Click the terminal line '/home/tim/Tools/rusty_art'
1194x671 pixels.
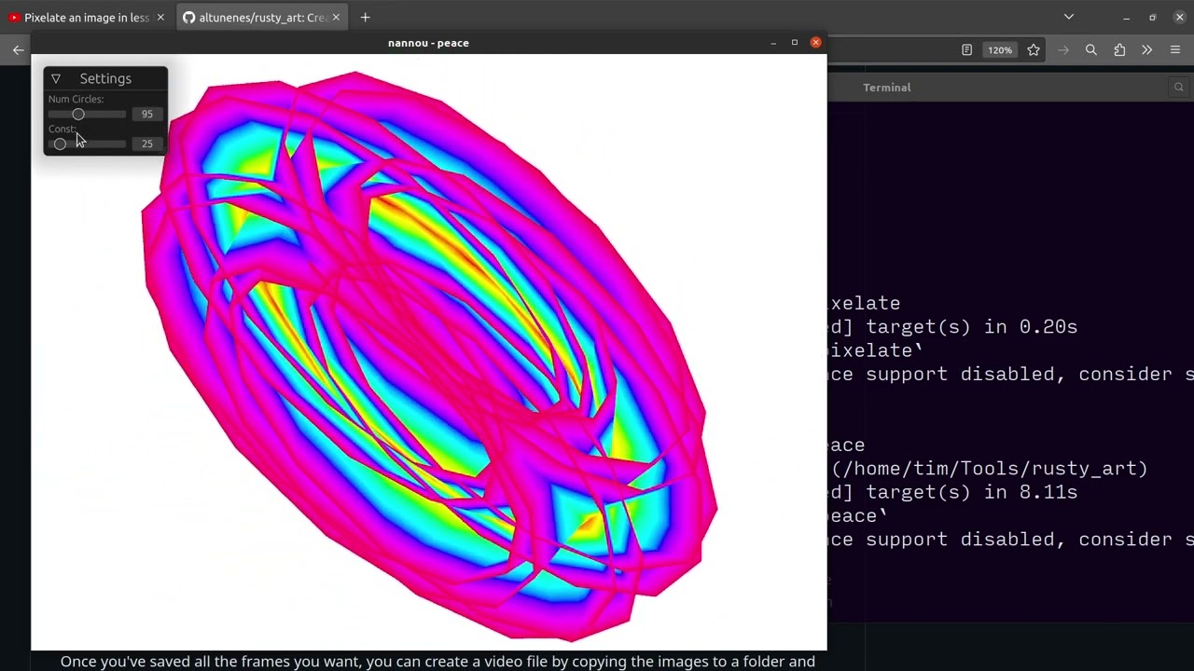[x=991, y=468]
